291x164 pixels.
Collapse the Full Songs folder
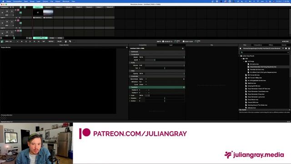coord(244,61)
